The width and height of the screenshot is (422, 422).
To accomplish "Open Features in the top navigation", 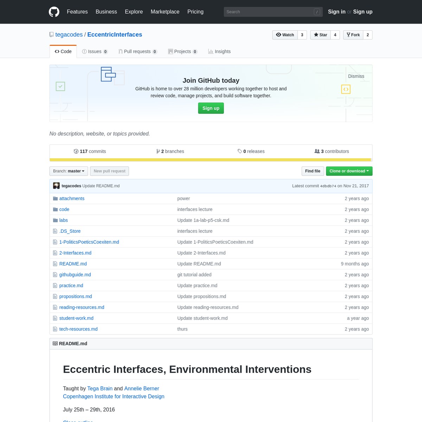I will pyautogui.click(x=77, y=12).
